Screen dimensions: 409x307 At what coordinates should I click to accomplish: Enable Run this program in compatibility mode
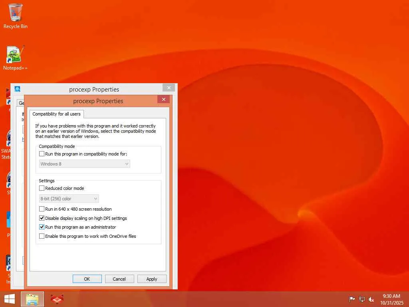pyautogui.click(x=42, y=154)
